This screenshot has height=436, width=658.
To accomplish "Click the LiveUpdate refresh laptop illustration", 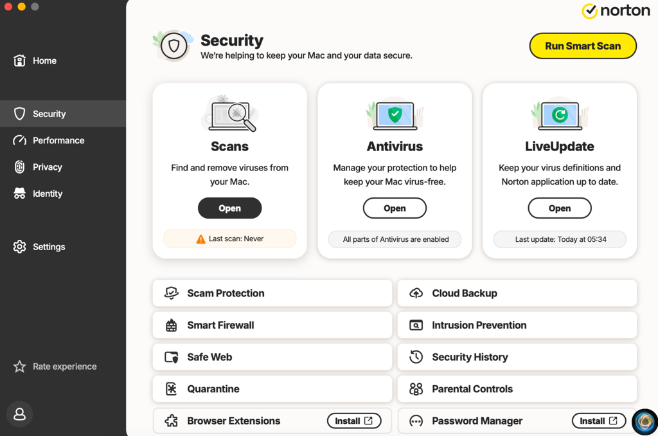I will coord(560,114).
